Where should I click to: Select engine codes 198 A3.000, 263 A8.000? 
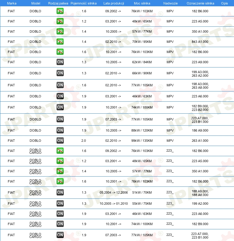pyautogui.click(x=200, y=86)
